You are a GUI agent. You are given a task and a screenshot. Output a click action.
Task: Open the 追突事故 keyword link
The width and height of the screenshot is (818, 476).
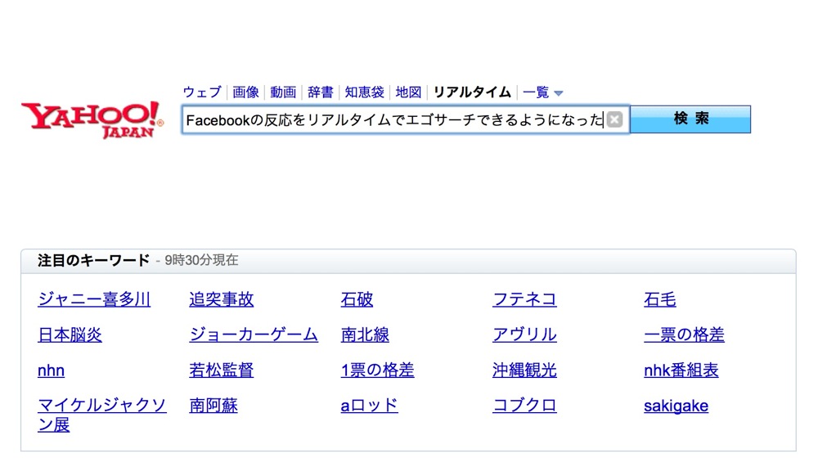[221, 299]
